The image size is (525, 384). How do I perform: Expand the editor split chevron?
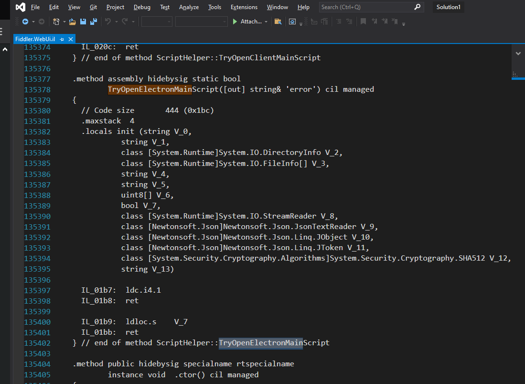tap(518, 53)
